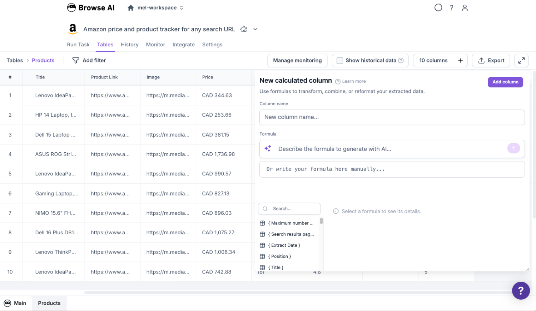Click the Products breadcrumb

click(43, 61)
